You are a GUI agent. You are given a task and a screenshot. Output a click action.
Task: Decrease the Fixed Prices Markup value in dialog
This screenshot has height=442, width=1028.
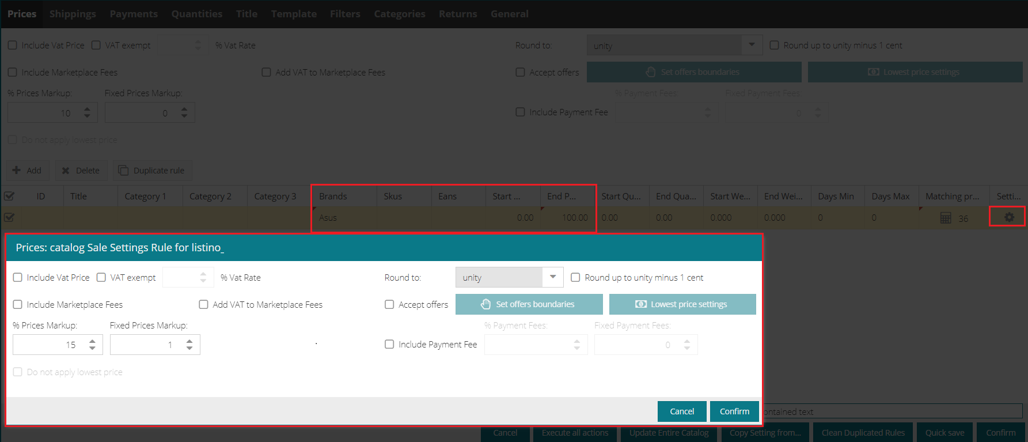tap(189, 348)
